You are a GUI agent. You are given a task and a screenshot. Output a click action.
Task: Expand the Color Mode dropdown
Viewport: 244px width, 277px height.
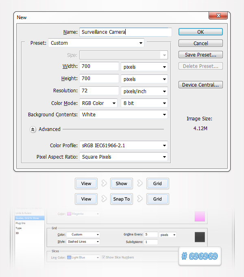[x=98, y=103]
